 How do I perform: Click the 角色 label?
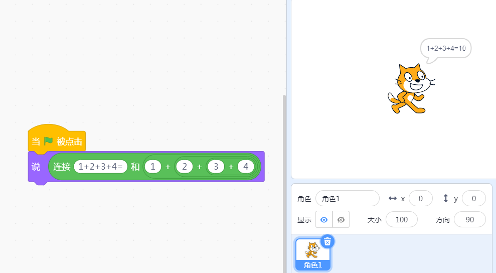point(304,199)
